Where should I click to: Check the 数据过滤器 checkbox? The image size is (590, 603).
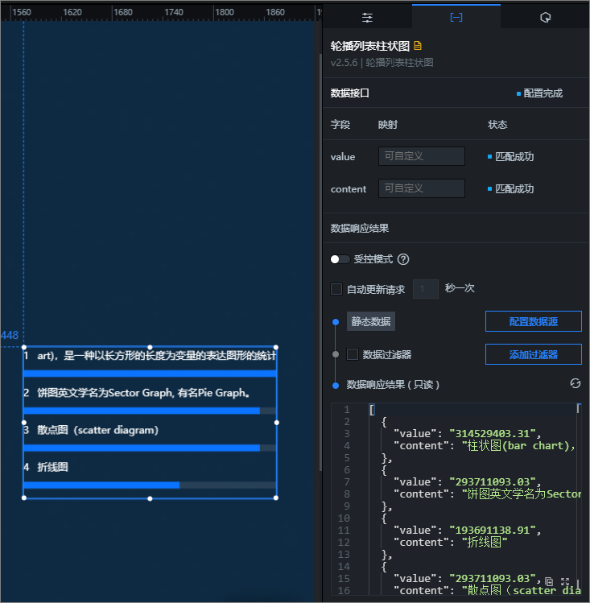353,354
